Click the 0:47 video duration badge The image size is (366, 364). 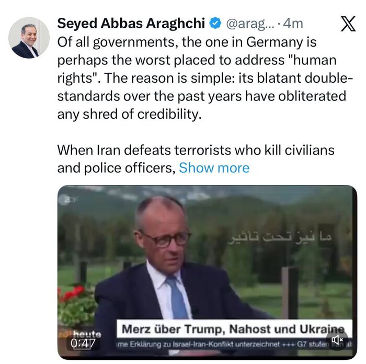[x=83, y=344]
